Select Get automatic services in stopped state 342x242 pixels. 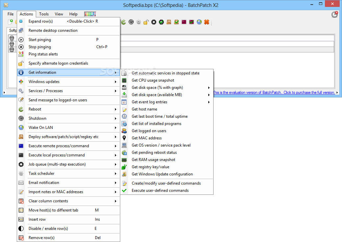pyautogui.click(x=167, y=73)
